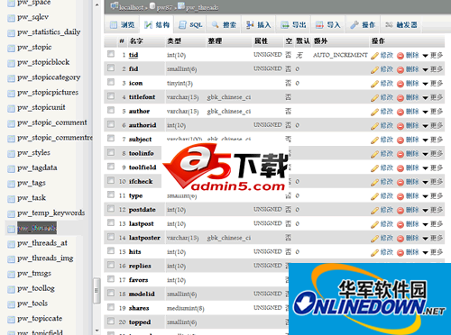Screen dimensions: 451x335
Task: Open More dropdown in hits row
Action: 433,252
